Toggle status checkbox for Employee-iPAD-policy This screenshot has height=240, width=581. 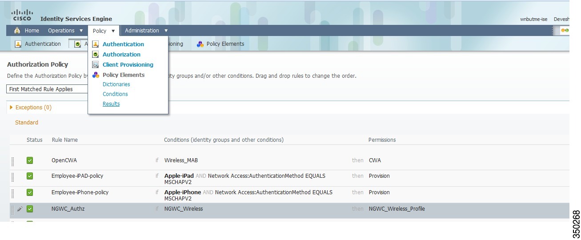(30, 176)
